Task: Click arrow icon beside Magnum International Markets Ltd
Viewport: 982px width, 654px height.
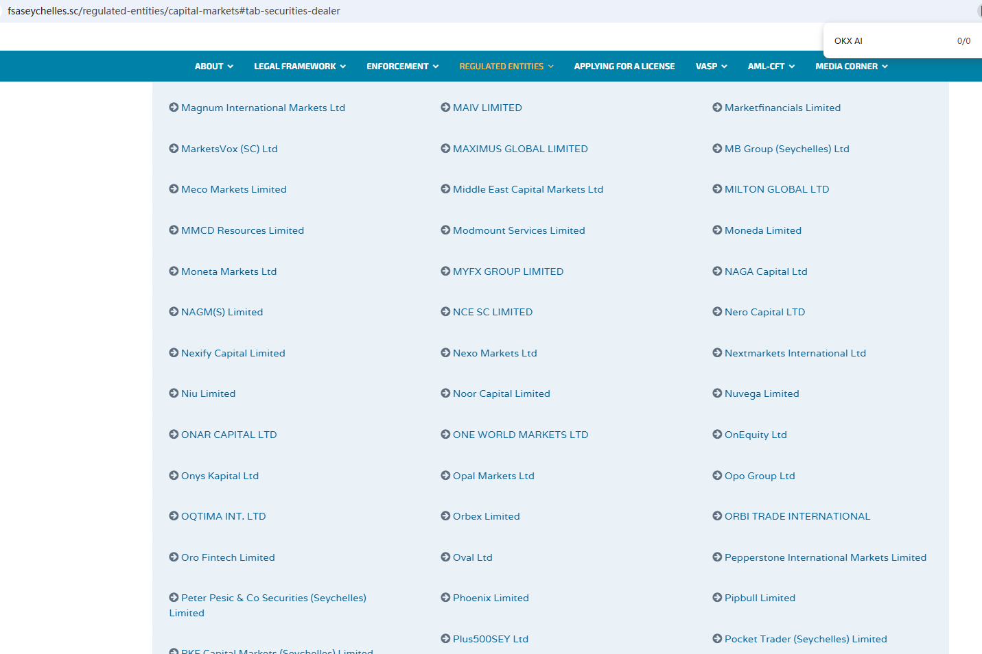Action: click(x=174, y=108)
